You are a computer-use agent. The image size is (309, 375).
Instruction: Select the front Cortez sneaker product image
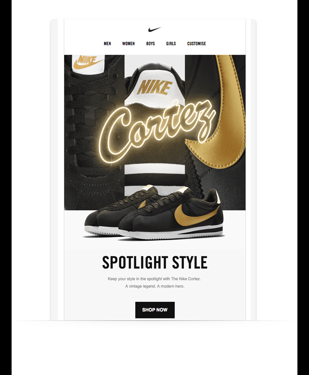pyautogui.click(x=171, y=215)
